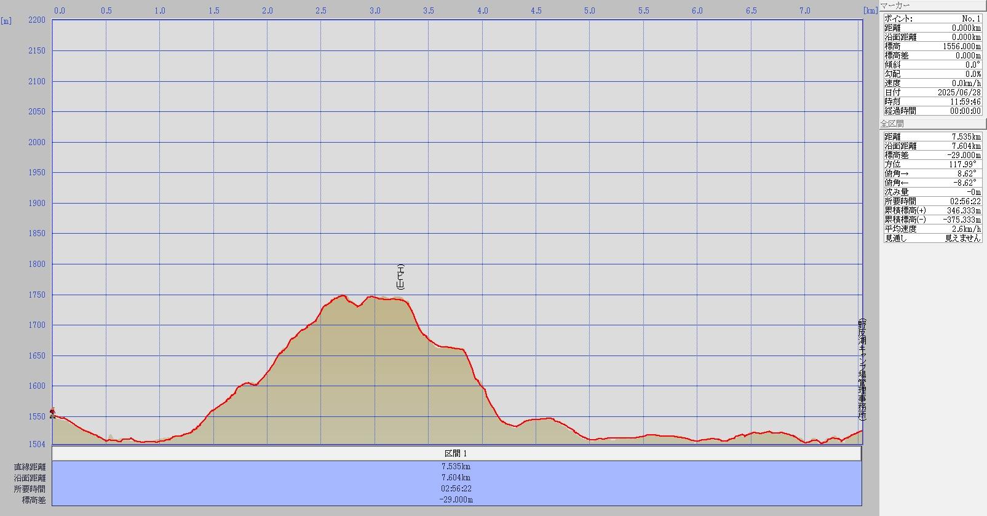Image resolution: width=987 pixels, height=516 pixels.
Task: Click the 平均速度 2.6km/h row
Action: (x=932, y=229)
